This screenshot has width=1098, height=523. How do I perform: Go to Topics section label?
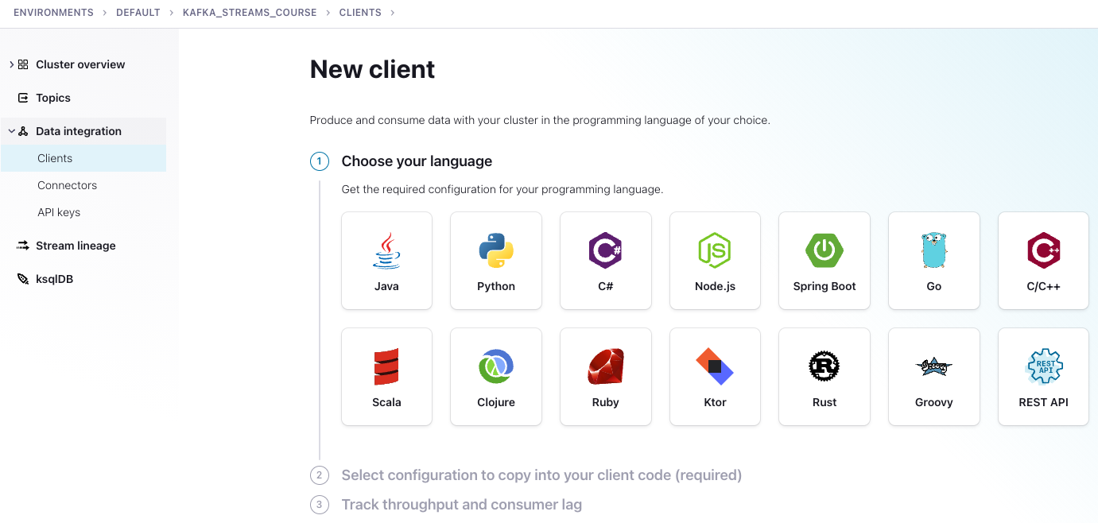pos(53,98)
